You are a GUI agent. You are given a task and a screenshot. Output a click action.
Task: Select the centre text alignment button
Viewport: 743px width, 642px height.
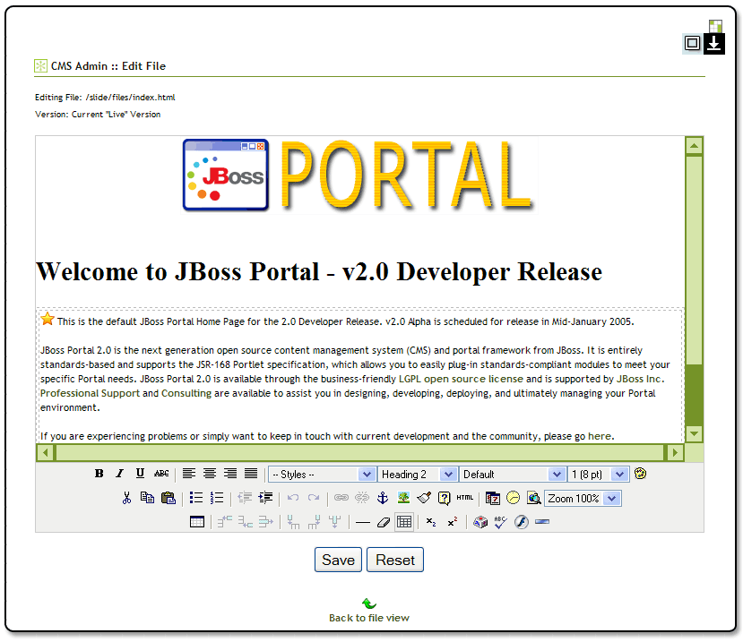point(209,474)
